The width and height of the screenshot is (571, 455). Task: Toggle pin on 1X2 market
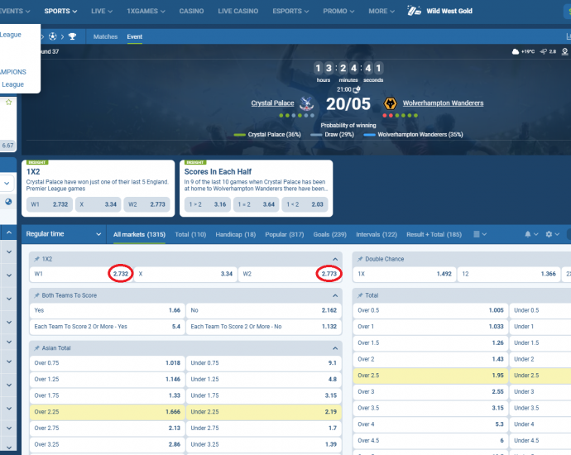click(x=36, y=259)
